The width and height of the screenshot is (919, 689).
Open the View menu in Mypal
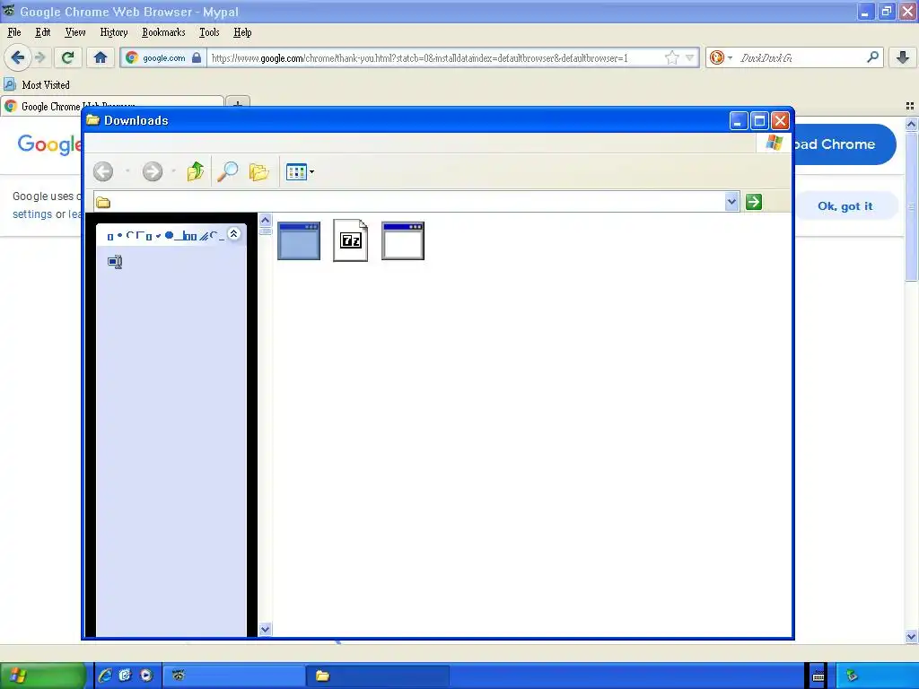pos(75,32)
